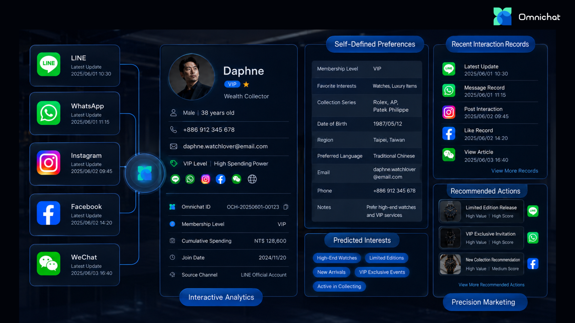The image size is (575, 323).
Task: Click the clock icon beside Join Date
Action: [172, 257]
